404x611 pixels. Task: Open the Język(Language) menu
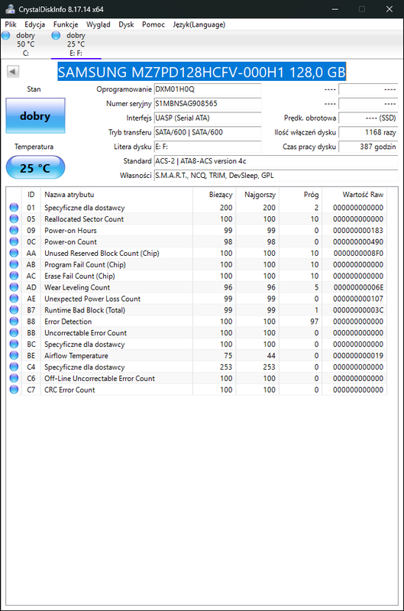click(199, 24)
